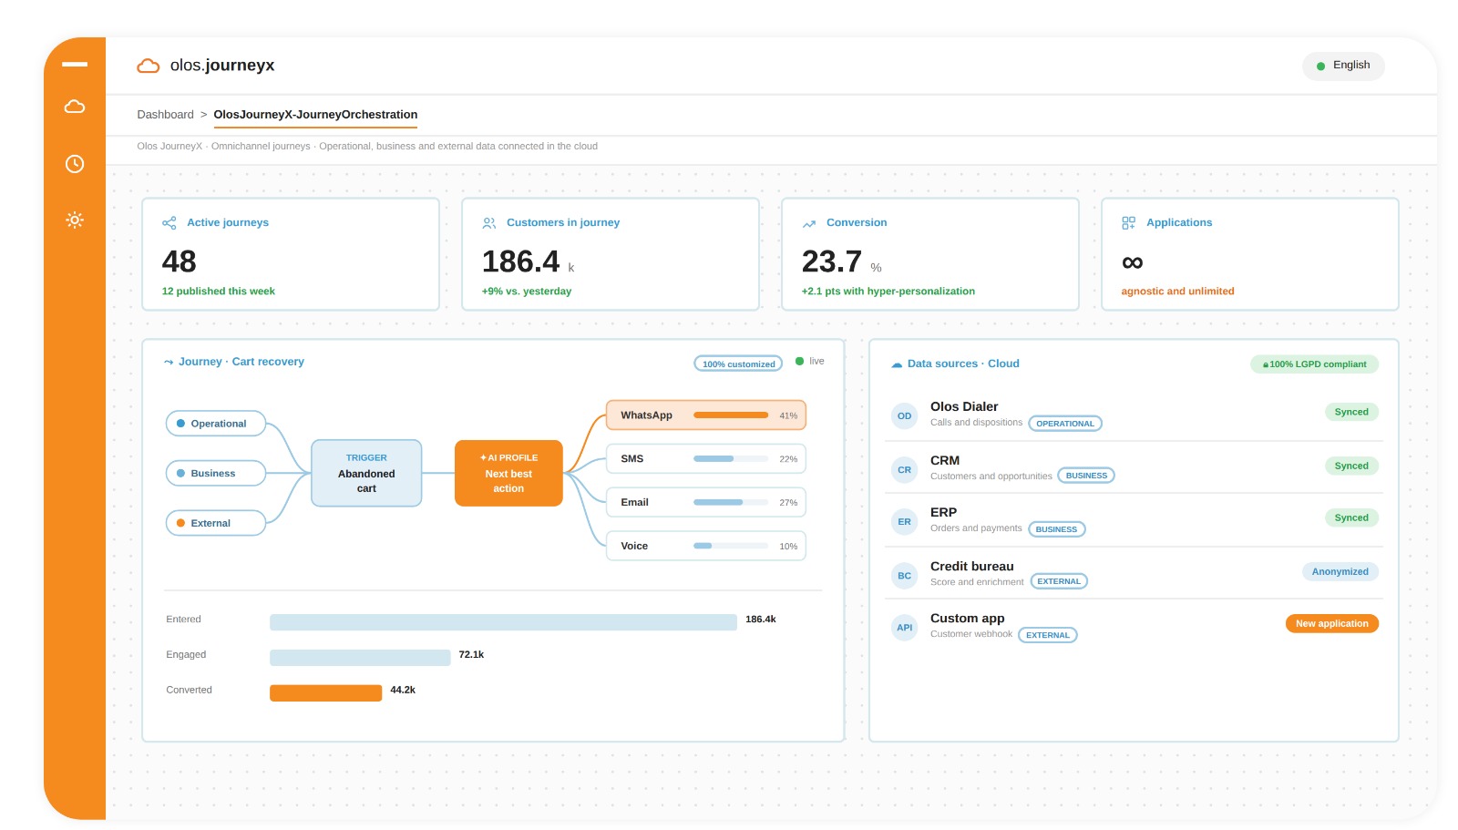Select the OlosJourneyX-JourneyOrchestration breadcrumb tab

315,115
